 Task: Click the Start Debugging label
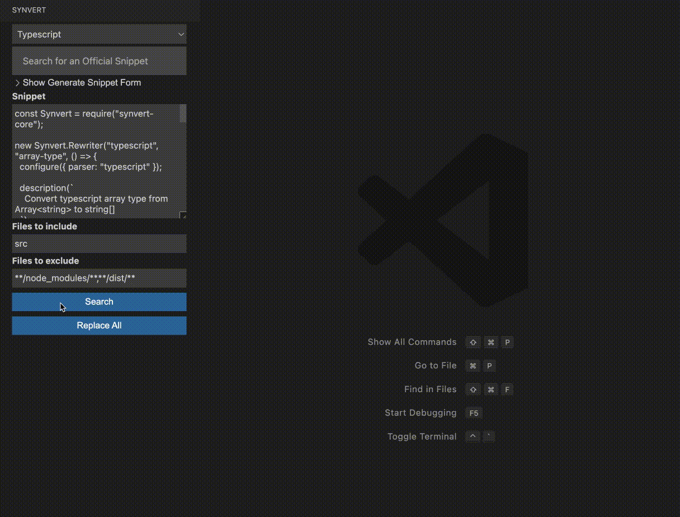(421, 413)
